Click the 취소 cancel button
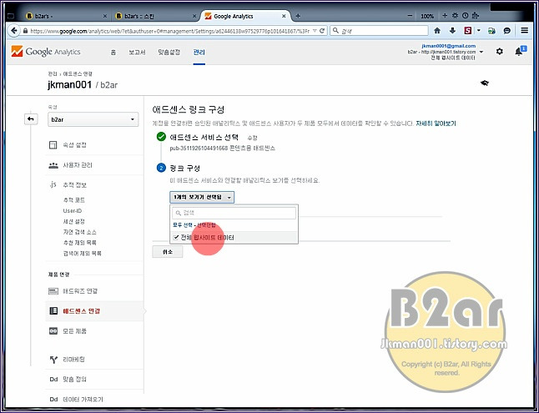 [x=168, y=252]
